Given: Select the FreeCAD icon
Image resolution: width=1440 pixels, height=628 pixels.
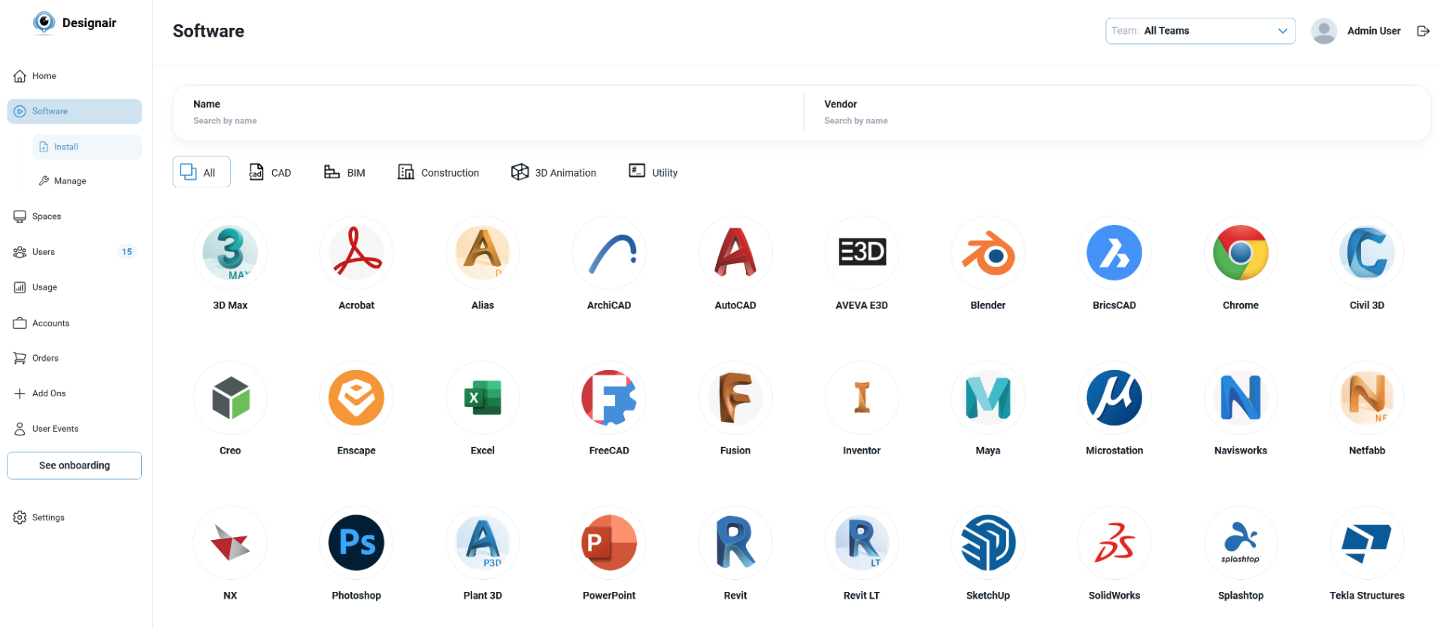Looking at the screenshot, I should [x=609, y=398].
